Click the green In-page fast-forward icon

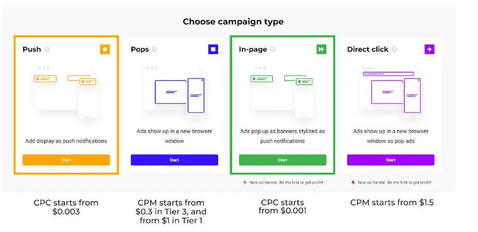321,49
